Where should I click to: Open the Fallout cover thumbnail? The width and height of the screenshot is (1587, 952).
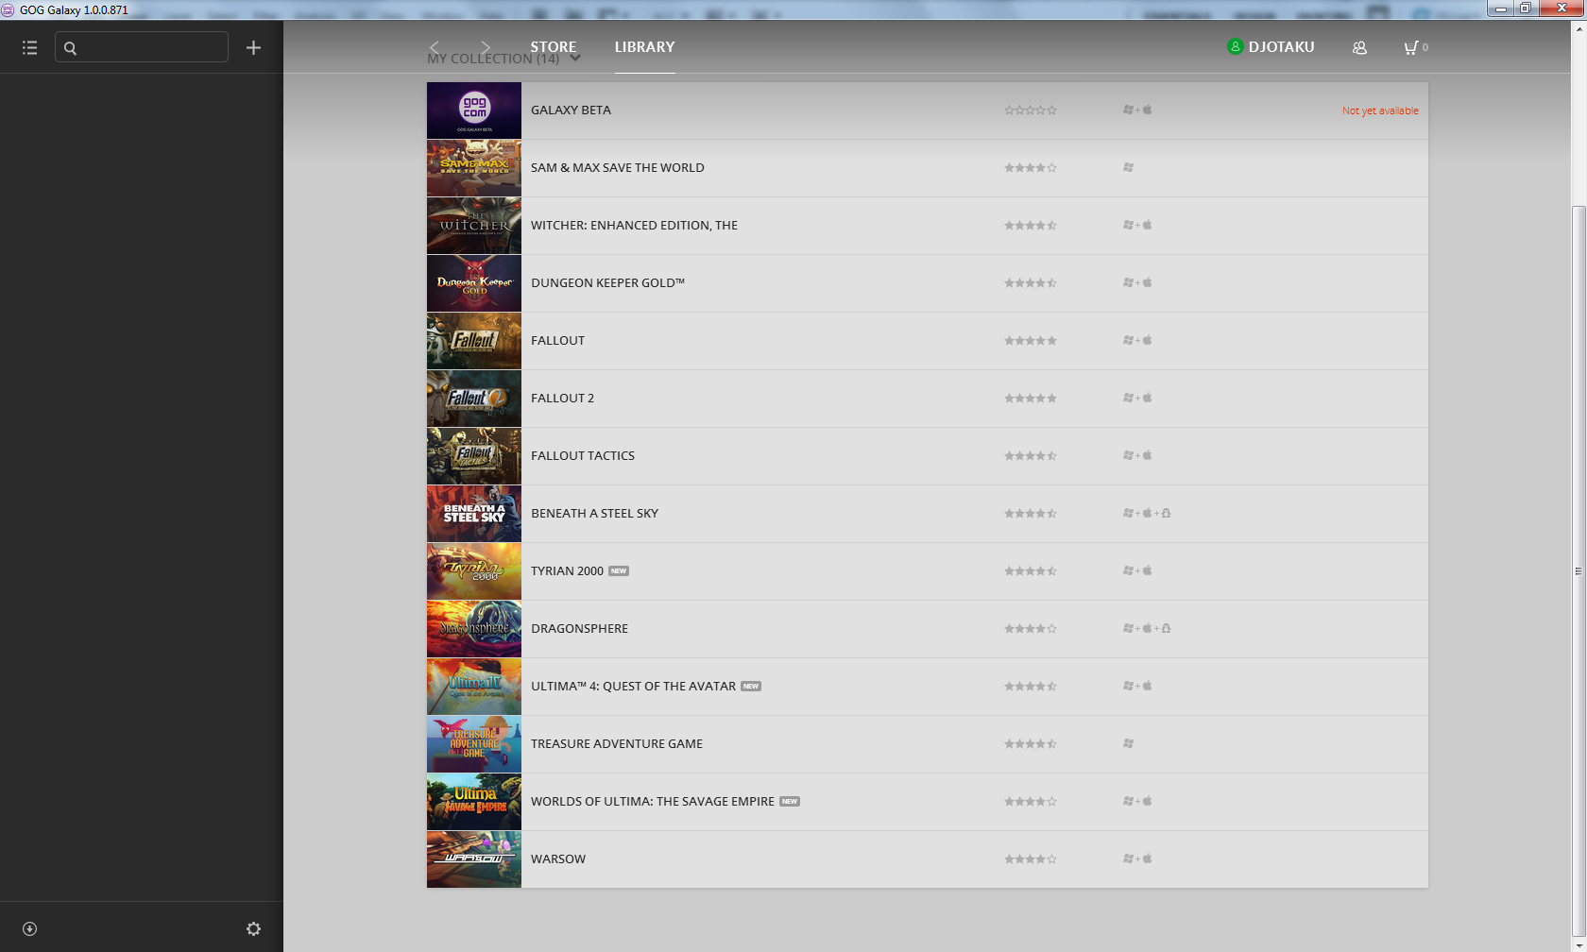click(x=474, y=341)
